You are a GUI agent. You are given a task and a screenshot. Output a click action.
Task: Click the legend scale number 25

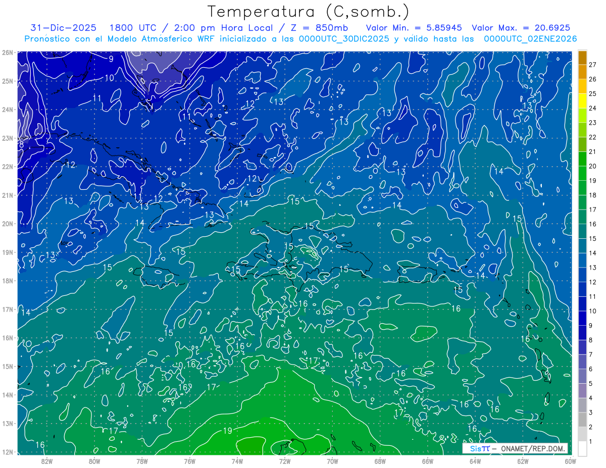pos(592,94)
